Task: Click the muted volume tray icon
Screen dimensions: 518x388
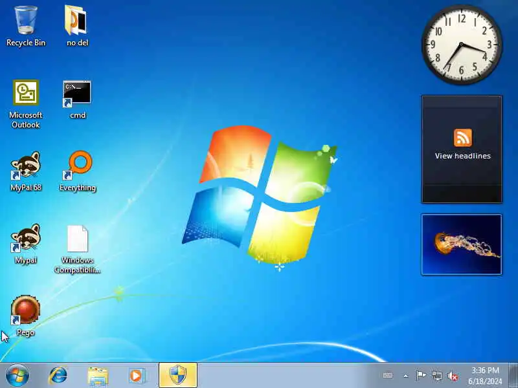Action: tap(453, 376)
